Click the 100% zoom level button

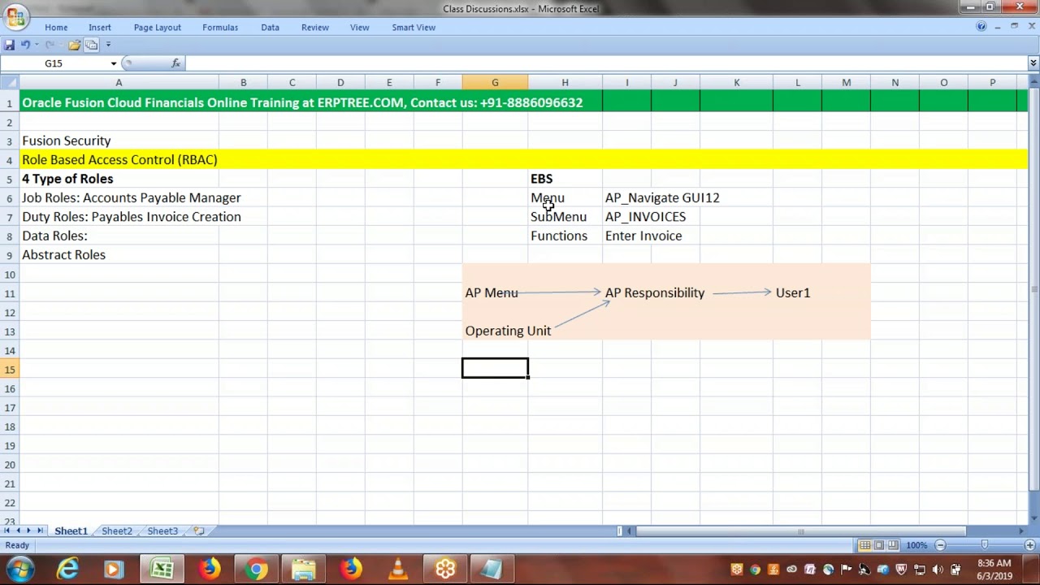tap(916, 545)
